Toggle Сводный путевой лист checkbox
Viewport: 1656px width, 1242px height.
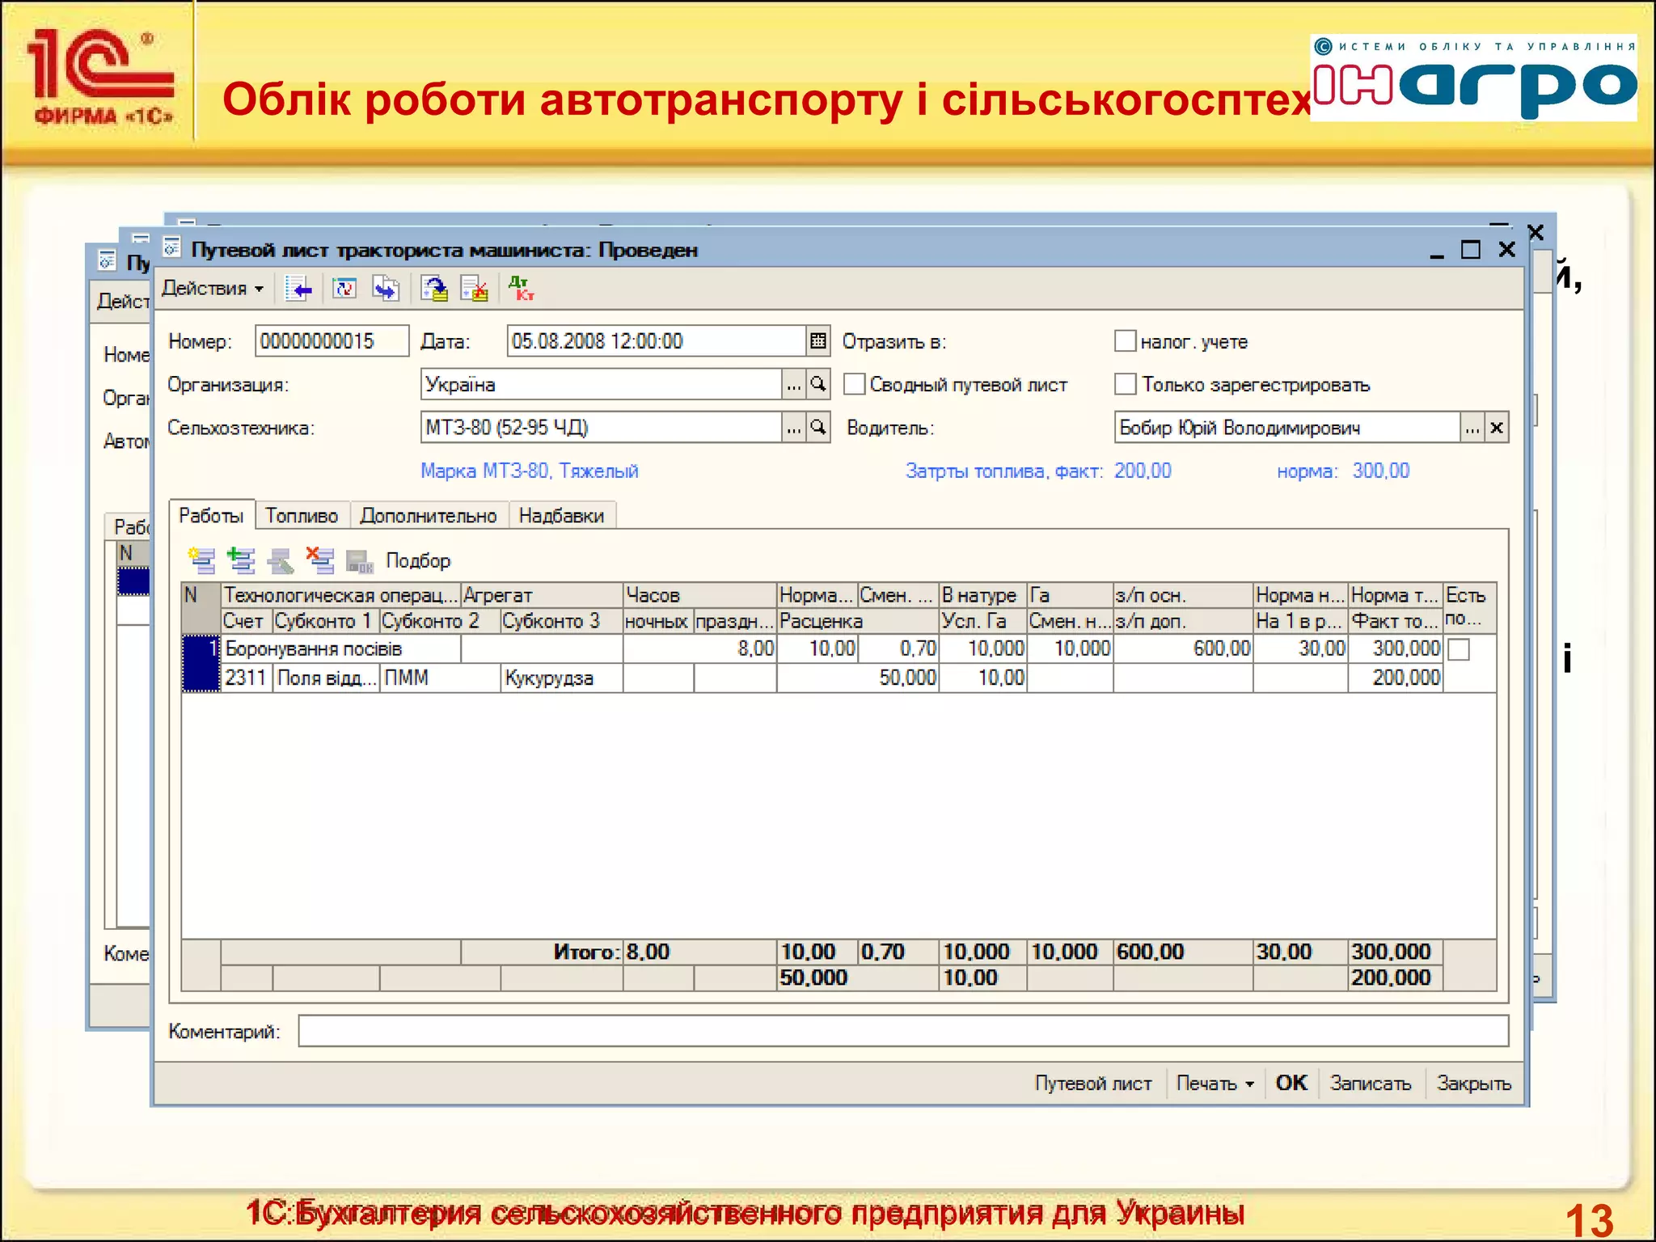855,384
